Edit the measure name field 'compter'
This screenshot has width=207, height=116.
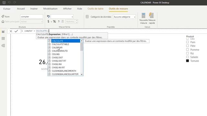[32, 16]
